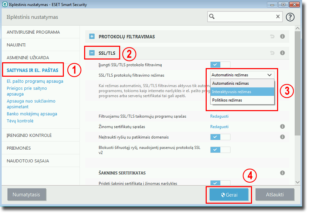Click the Filtruojamų SSL/TLS taikomųjų programų sąrašas label
The height and width of the screenshot is (214, 309).
click(142, 116)
